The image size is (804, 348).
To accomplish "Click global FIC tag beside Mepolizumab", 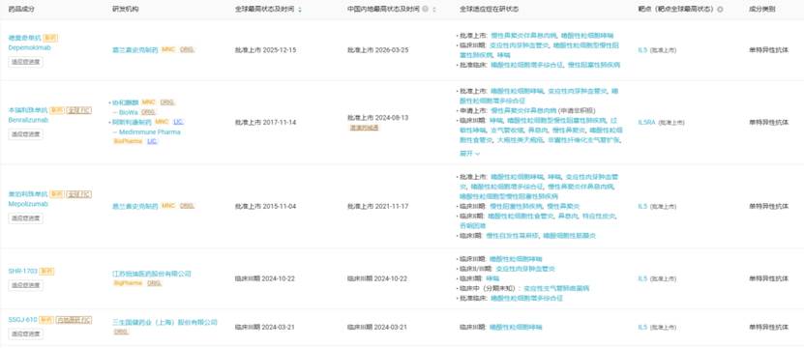I will [x=79, y=194].
